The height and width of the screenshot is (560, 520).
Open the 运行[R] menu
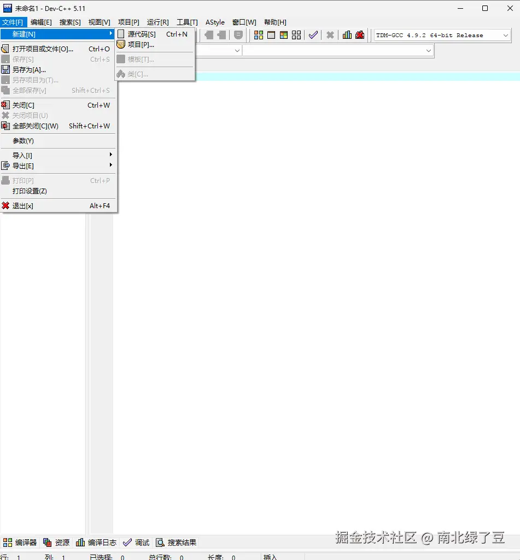(x=157, y=22)
